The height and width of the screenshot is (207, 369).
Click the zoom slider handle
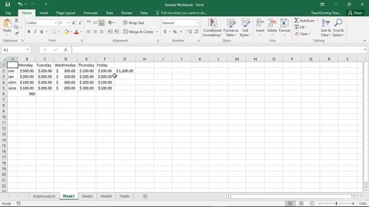tap(336, 204)
